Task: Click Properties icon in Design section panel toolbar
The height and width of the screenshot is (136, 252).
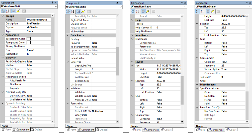Action: click(x=14, y=11)
